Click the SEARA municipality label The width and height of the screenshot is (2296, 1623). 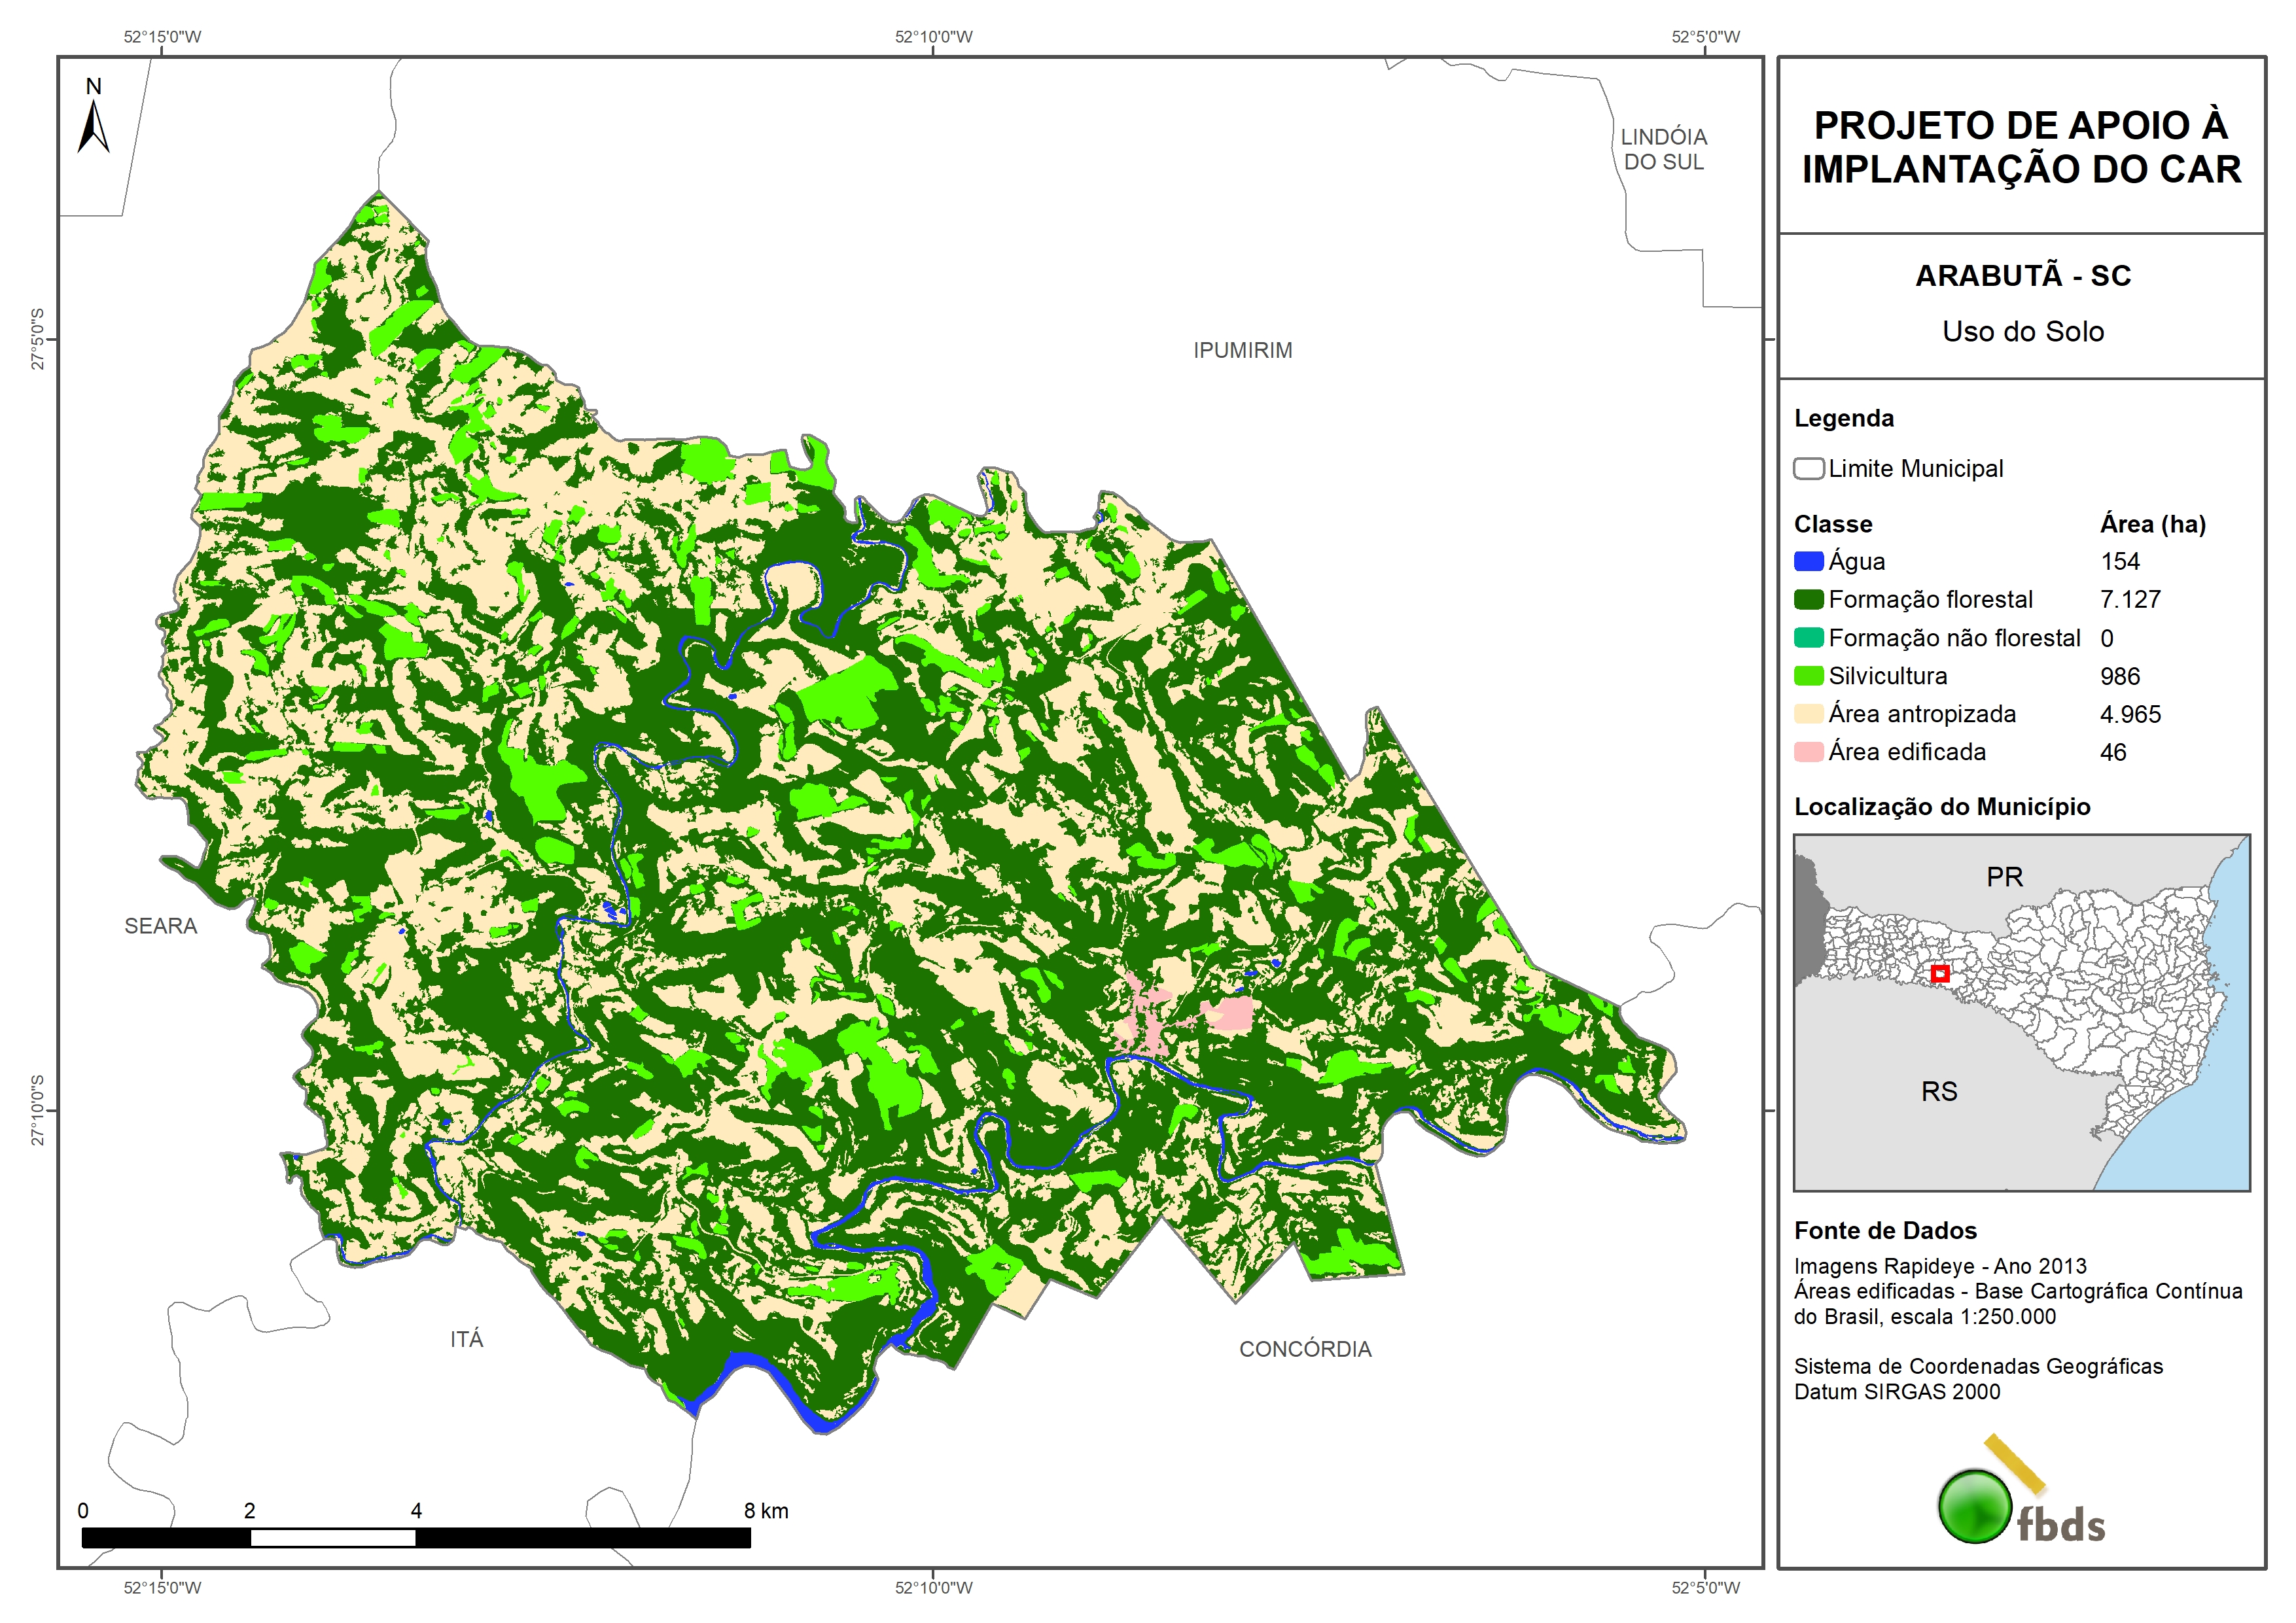coord(160,926)
